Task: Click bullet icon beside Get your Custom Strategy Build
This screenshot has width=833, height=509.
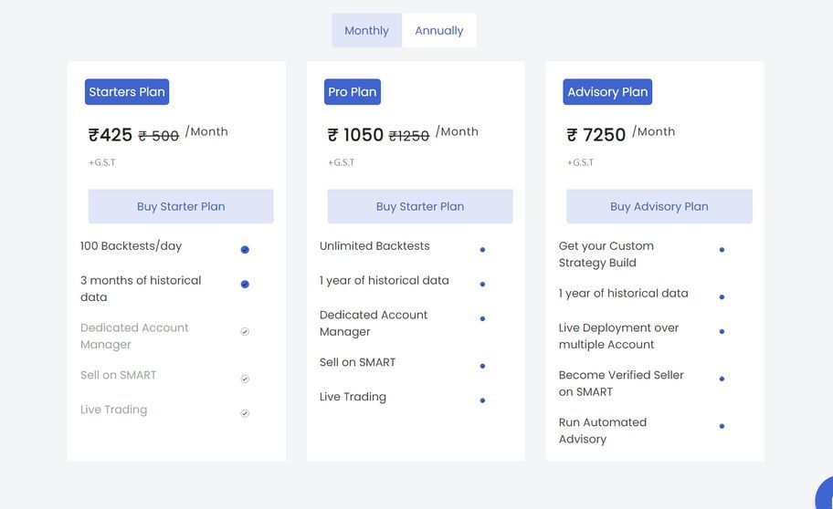Action: click(x=722, y=249)
